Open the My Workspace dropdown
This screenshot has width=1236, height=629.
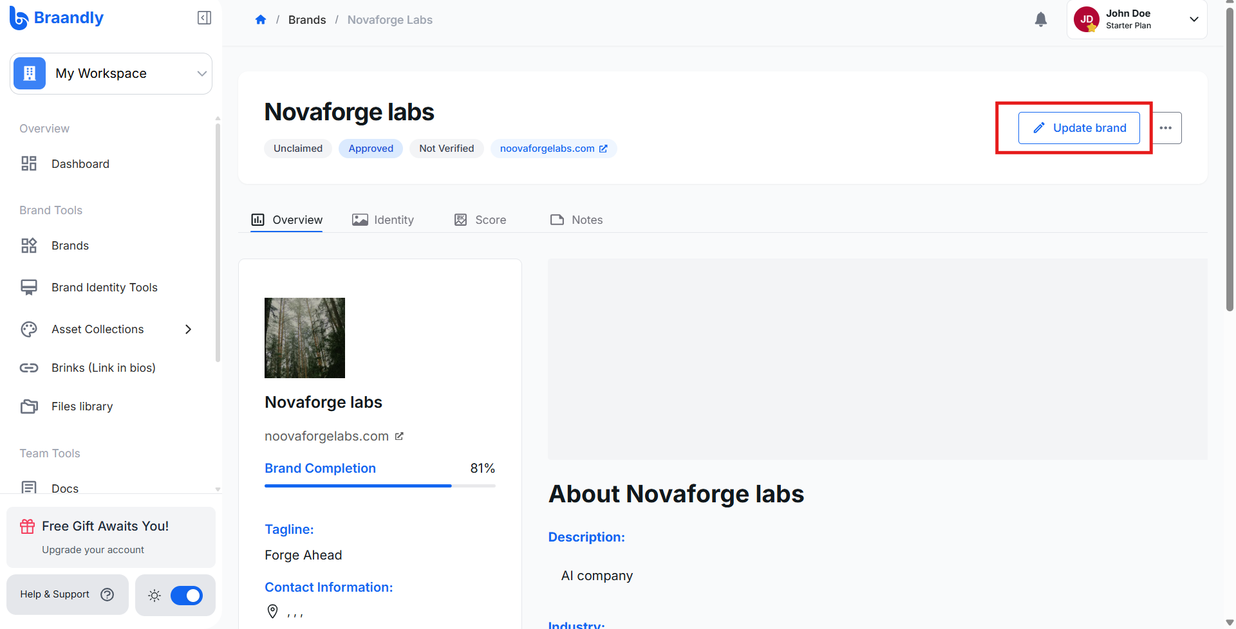click(x=111, y=73)
